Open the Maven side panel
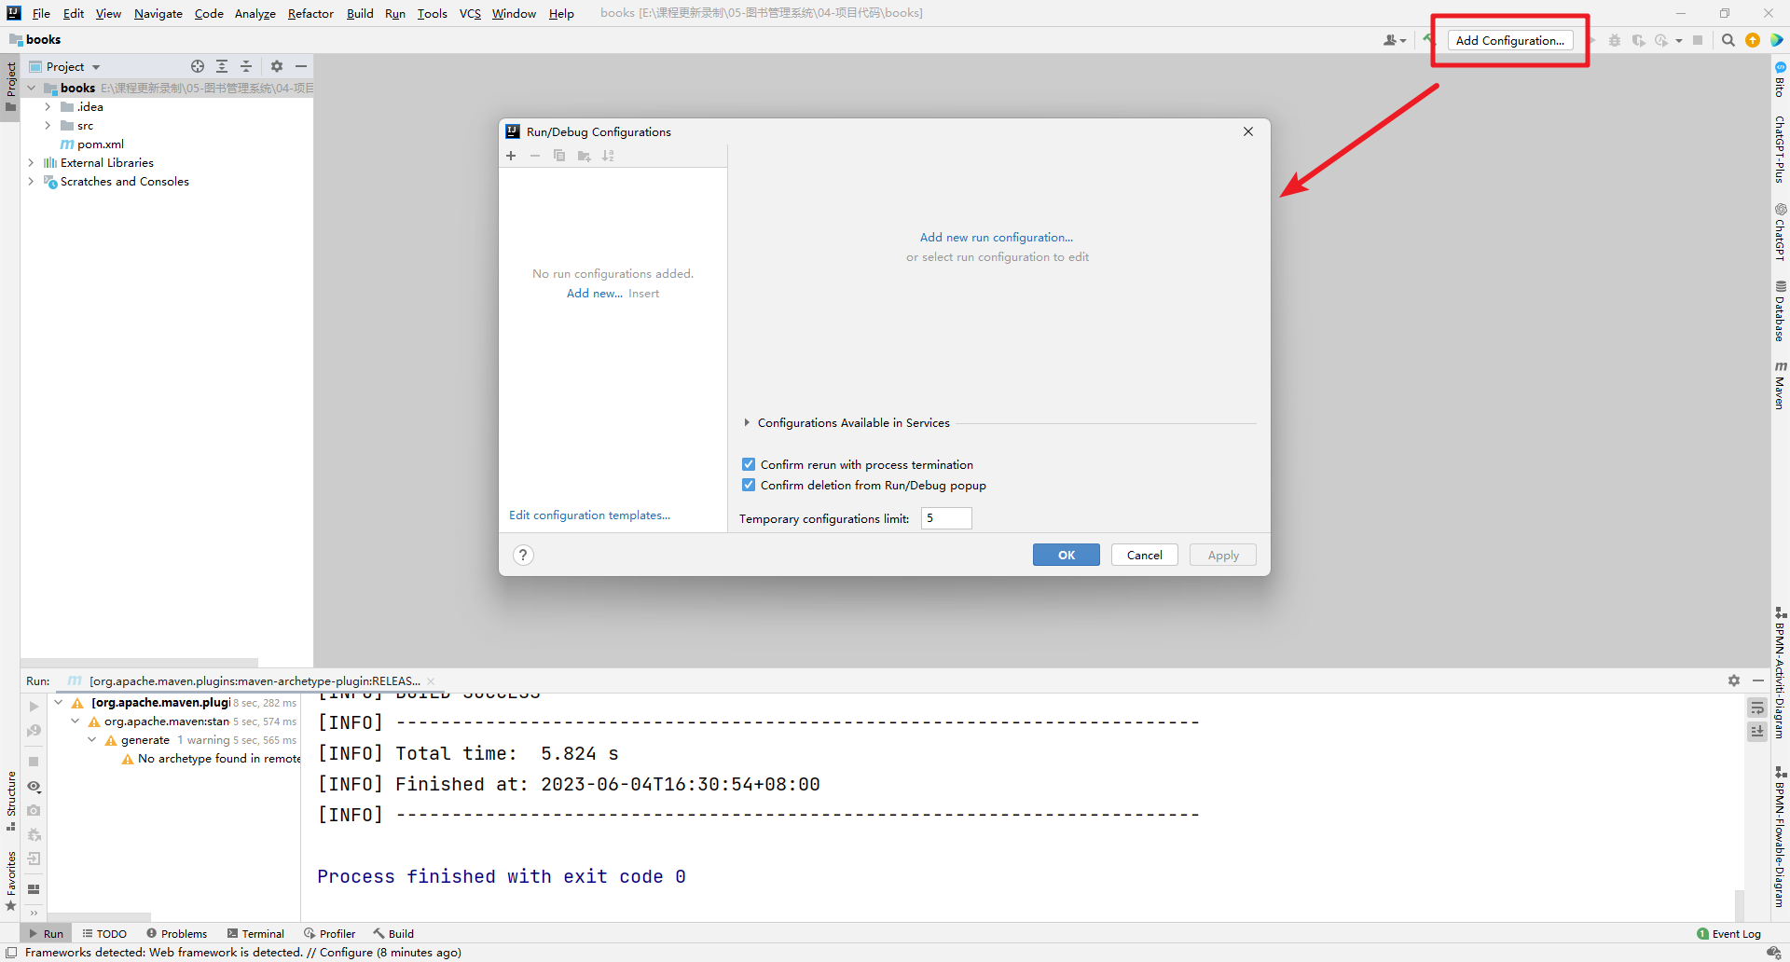This screenshot has width=1790, height=962. (1780, 385)
